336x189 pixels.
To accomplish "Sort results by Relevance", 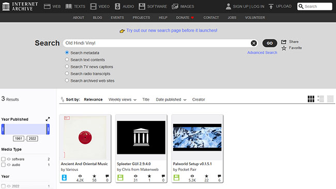I will tap(93, 100).
